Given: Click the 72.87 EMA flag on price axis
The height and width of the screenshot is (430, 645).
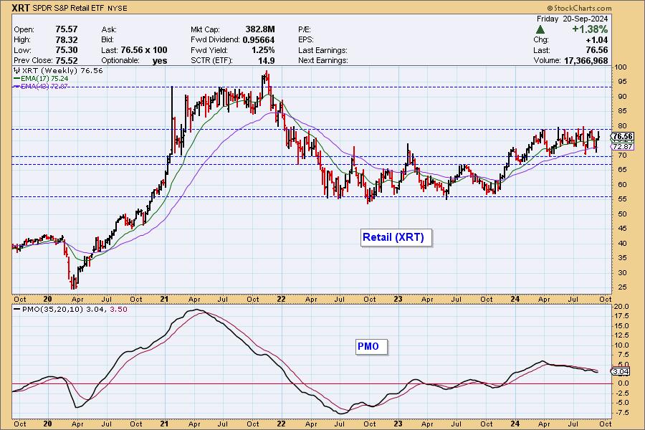Looking at the screenshot, I should click(x=622, y=147).
